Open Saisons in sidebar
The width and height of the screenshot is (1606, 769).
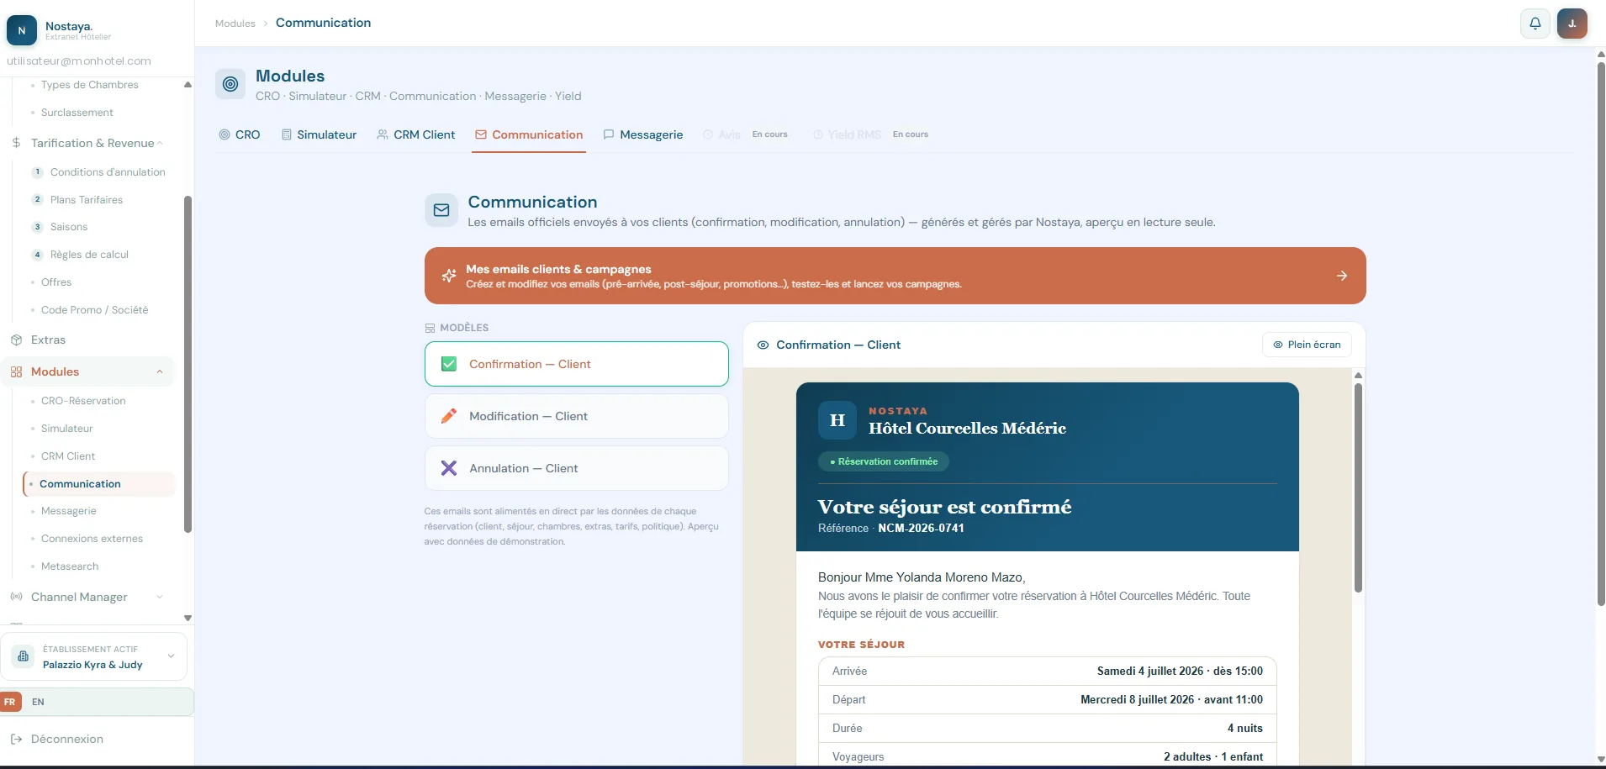tap(69, 227)
